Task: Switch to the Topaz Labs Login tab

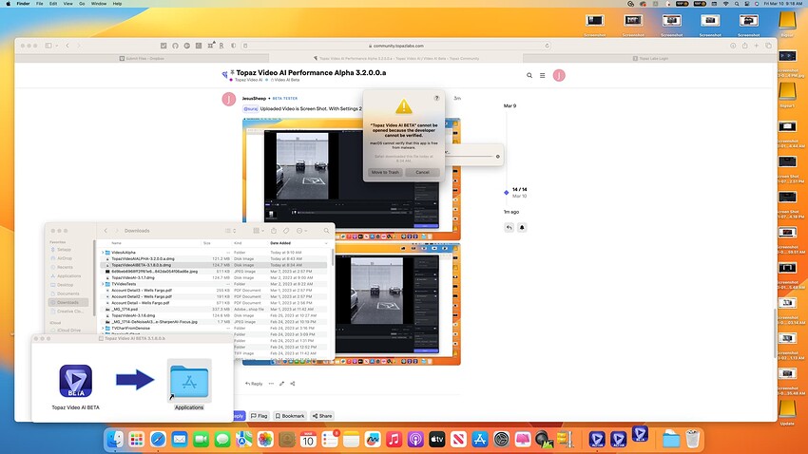Action: [650, 58]
